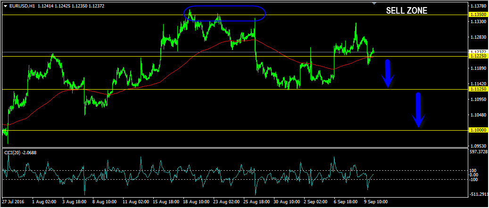Click the 1.13780 price axis value

tap(479, 6)
